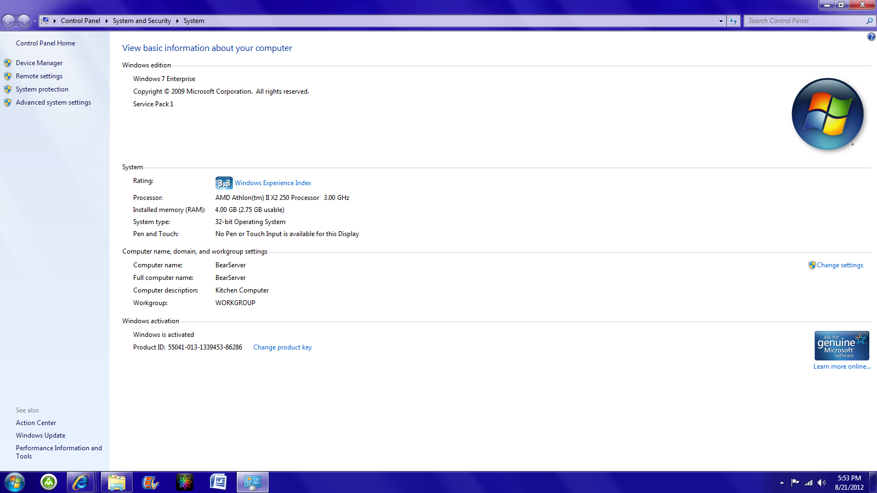The height and width of the screenshot is (493, 877).
Task: Open Windows Explorer folder on taskbar
Action: [117, 482]
